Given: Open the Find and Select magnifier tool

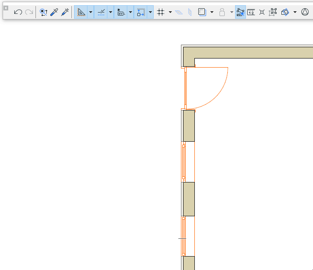Looking at the screenshot, I should [x=43, y=12].
